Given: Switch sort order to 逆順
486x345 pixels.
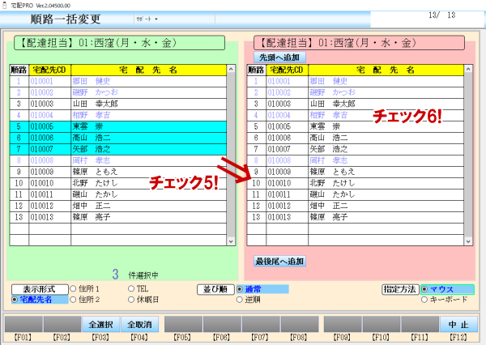Looking at the screenshot, I should (x=241, y=300).
